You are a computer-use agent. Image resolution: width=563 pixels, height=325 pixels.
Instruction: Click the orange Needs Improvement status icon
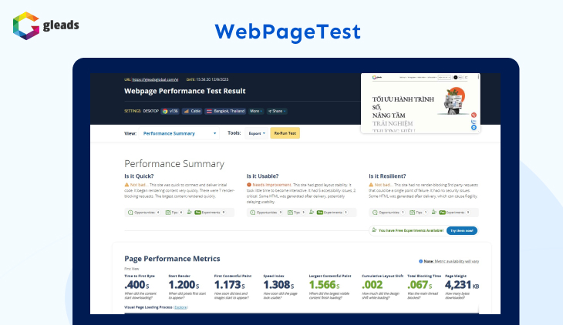[249, 186]
